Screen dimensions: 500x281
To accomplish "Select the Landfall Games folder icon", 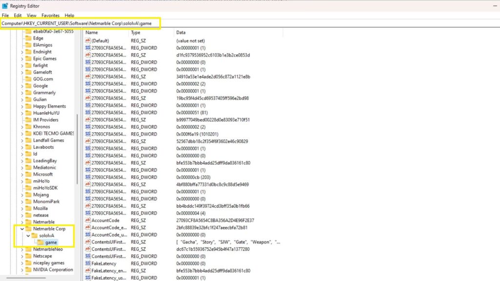I will 28,140.
